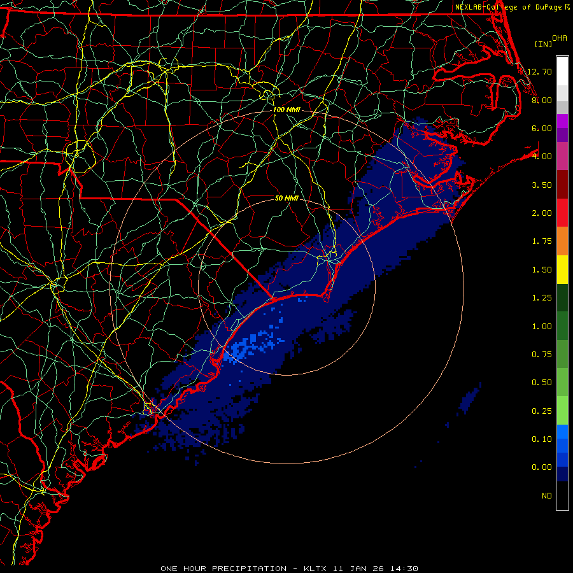This screenshot has width=573, height=573.
Task: Click the [IN] units label
Action: (543, 44)
